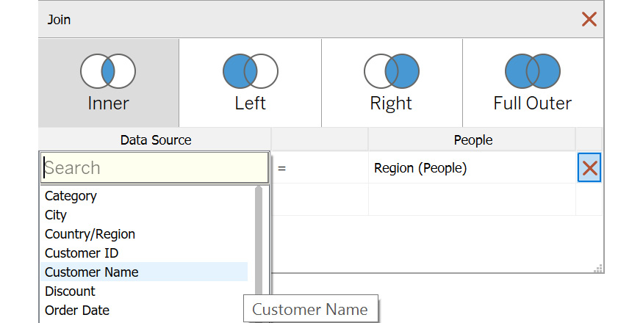Choose Customer Name from the field list
Image resolution: width=643 pixels, height=323 pixels.
144,272
